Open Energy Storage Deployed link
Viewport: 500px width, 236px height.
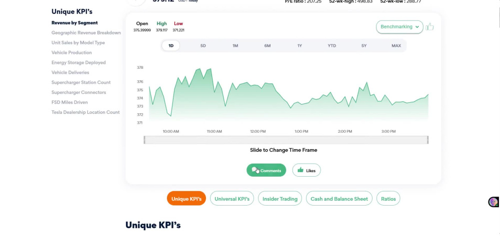pyautogui.click(x=78, y=63)
